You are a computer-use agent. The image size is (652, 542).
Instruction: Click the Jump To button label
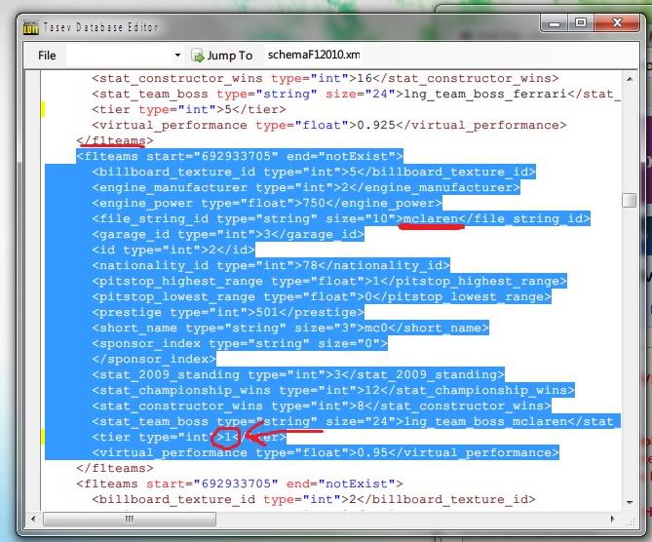[x=230, y=56]
